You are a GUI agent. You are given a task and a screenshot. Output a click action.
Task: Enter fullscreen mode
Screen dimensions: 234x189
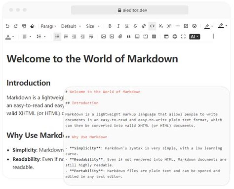(183, 37)
